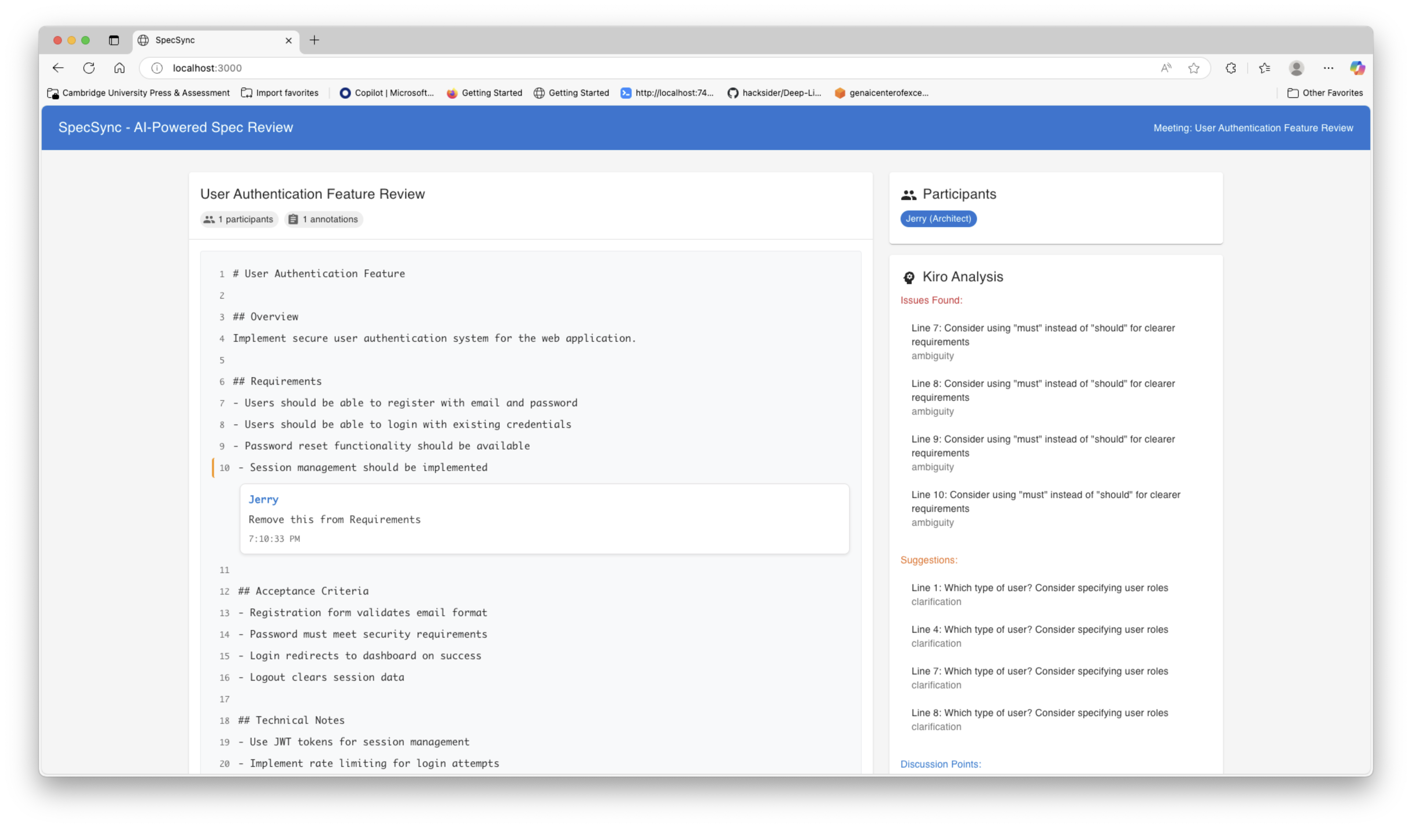This screenshot has height=828, width=1412.
Task: Click Jerry's annotation comment card
Action: click(x=543, y=519)
